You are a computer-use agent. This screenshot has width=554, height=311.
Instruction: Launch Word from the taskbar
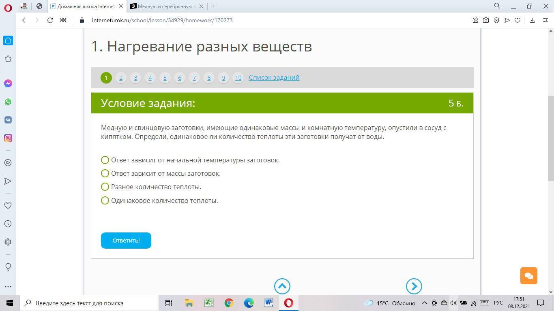pyautogui.click(x=268, y=303)
